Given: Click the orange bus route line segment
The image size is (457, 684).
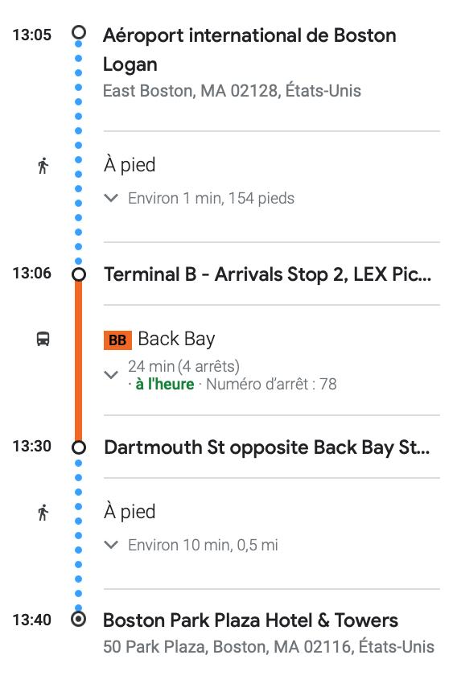Looking at the screenshot, I should click(79, 361).
